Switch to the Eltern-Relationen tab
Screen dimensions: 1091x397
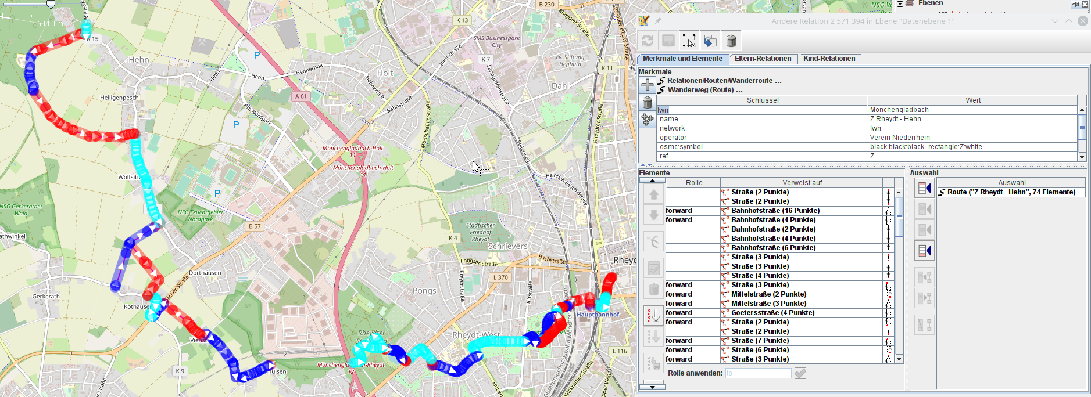(x=763, y=59)
